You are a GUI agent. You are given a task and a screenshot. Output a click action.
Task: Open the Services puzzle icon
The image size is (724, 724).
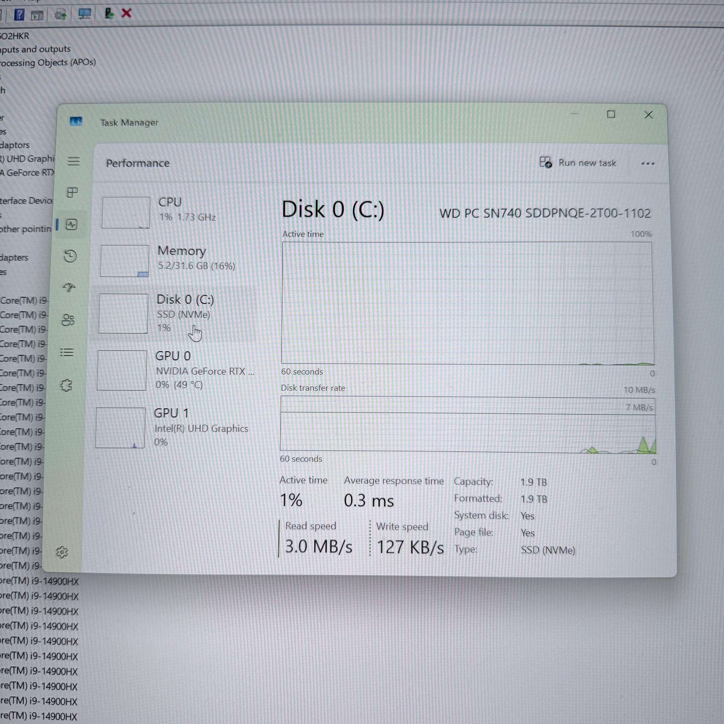66,385
